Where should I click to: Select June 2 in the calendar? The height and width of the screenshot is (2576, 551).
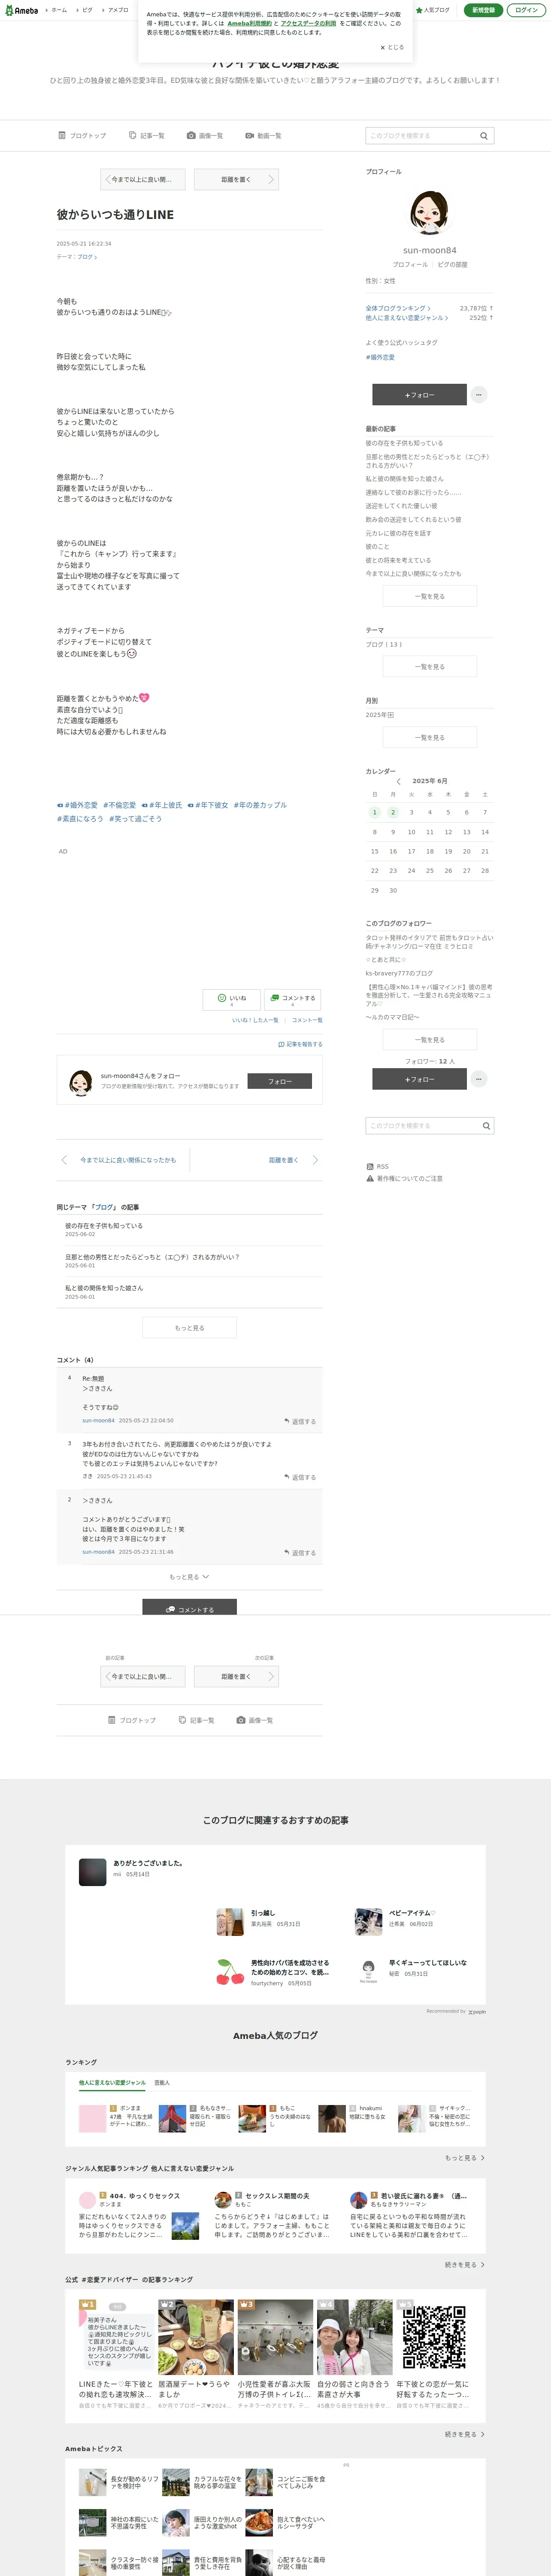tap(393, 812)
